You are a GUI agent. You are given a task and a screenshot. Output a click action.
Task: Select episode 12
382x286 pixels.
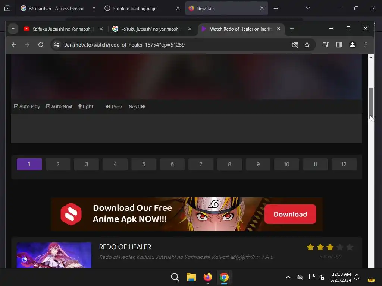[x=344, y=164]
